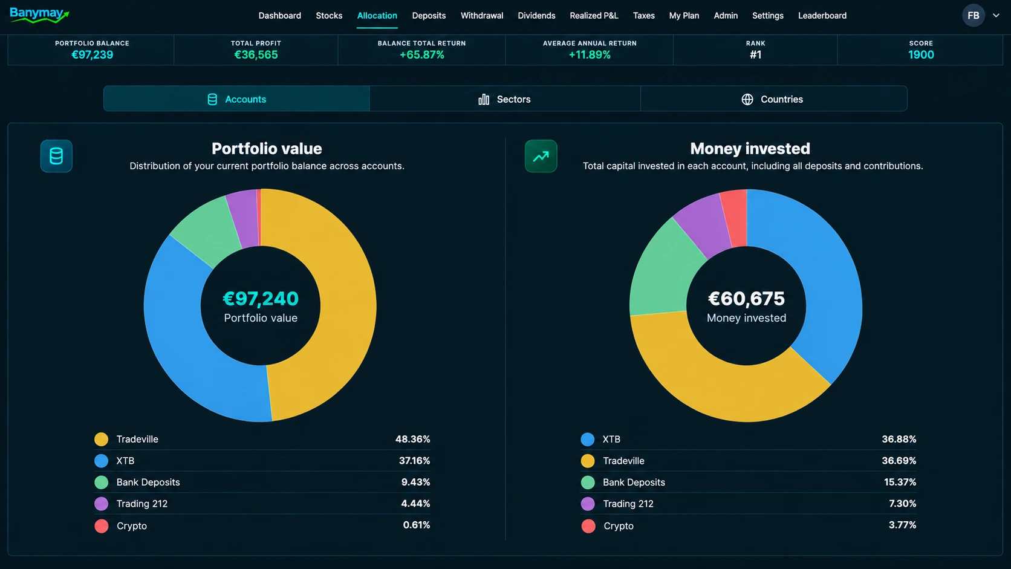
Task: Click the FB user avatar
Action: [x=974, y=16]
